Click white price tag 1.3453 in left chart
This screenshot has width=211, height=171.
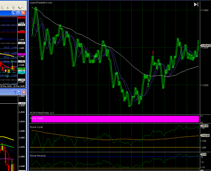click(x=22, y=62)
